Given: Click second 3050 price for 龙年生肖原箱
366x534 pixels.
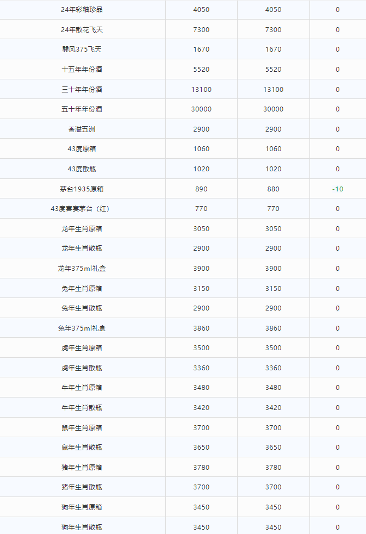Looking at the screenshot, I should pos(274,229).
